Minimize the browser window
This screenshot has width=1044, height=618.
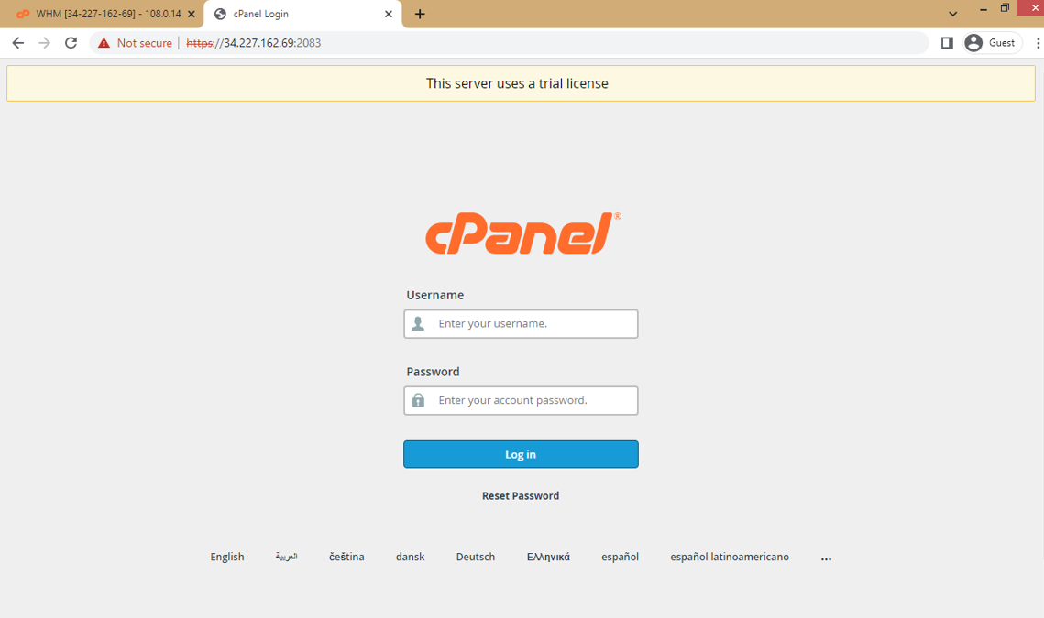click(984, 9)
